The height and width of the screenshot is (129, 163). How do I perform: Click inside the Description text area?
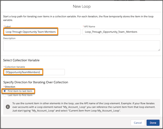tap(81, 46)
